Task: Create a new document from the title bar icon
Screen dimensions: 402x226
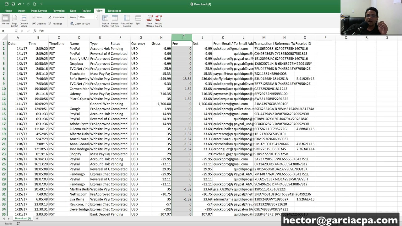Action: (35, 4)
